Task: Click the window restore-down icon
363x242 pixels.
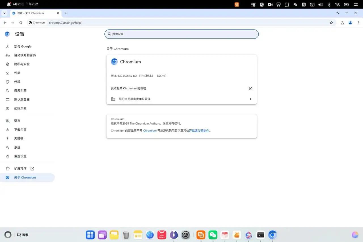Action: [x=338, y=13]
